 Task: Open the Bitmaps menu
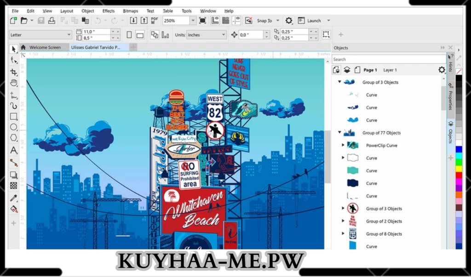(130, 11)
